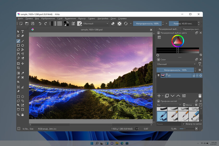Toggle preserve alpha in the toolbar
Image resolution: width=219 pixels, height=146 pixels.
(119, 24)
